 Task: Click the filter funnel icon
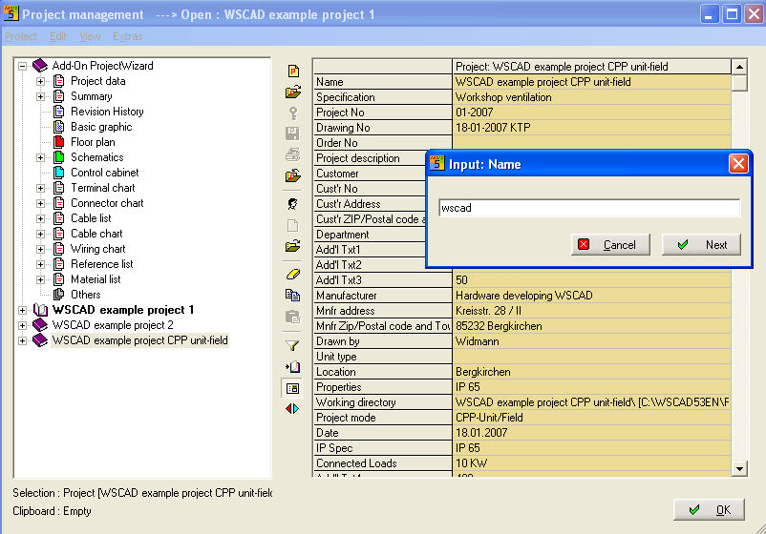click(292, 345)
